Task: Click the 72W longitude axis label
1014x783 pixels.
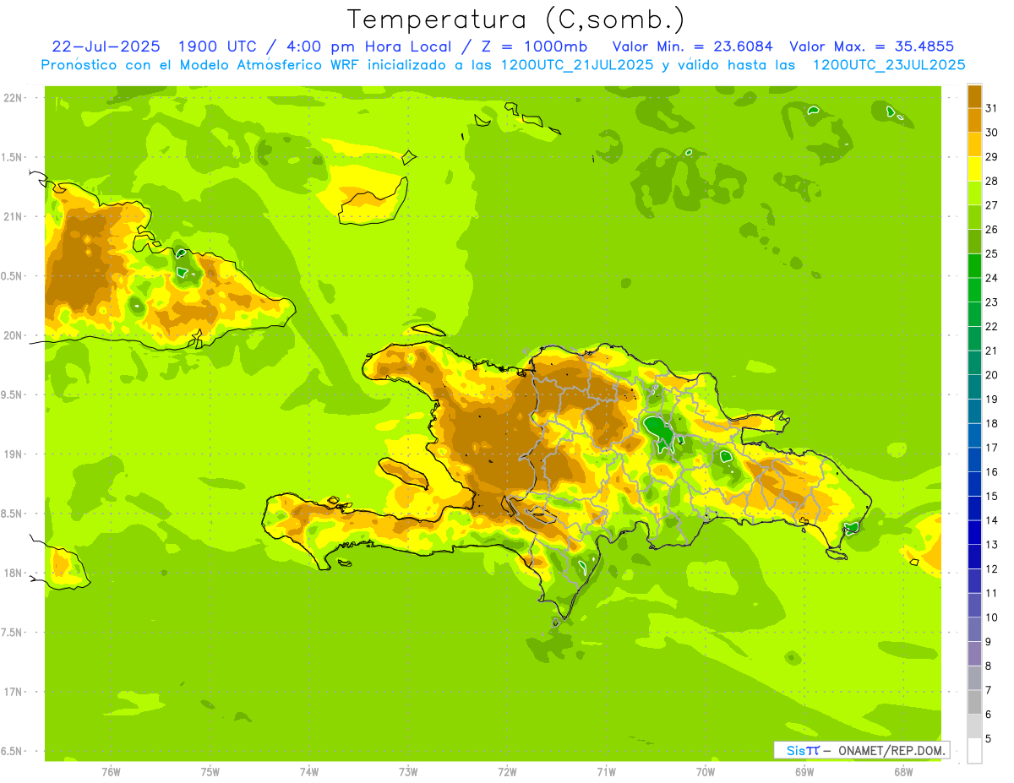Action: click(x=507, y=771)
